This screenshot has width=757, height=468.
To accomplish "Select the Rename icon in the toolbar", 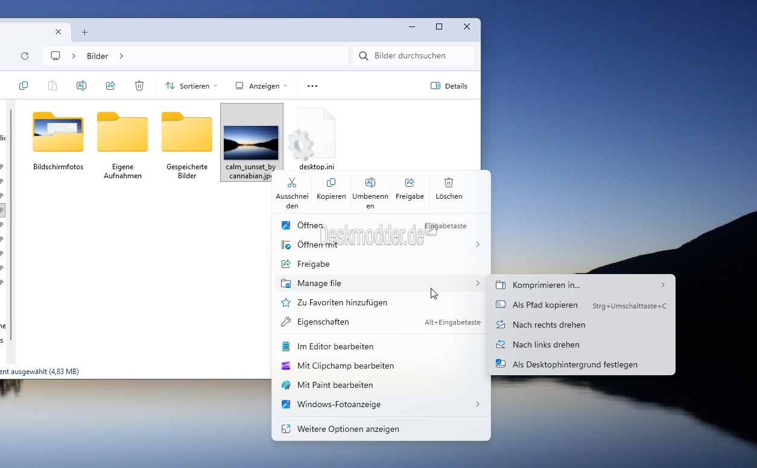I will (x=81, y=86).
